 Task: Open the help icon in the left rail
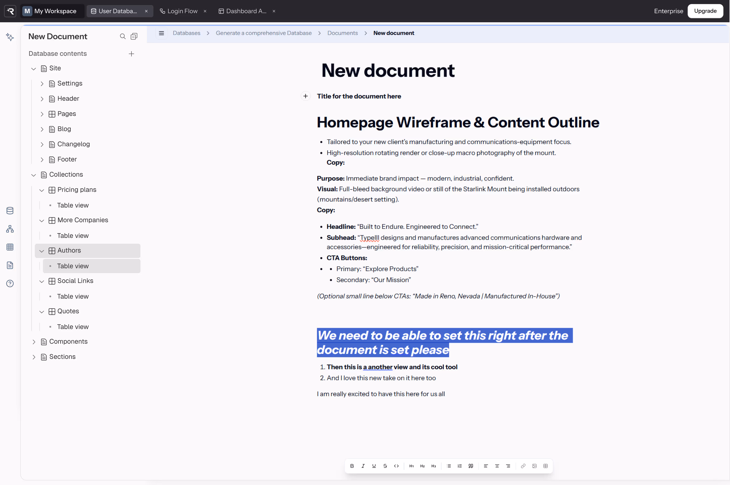click(10, 283)
